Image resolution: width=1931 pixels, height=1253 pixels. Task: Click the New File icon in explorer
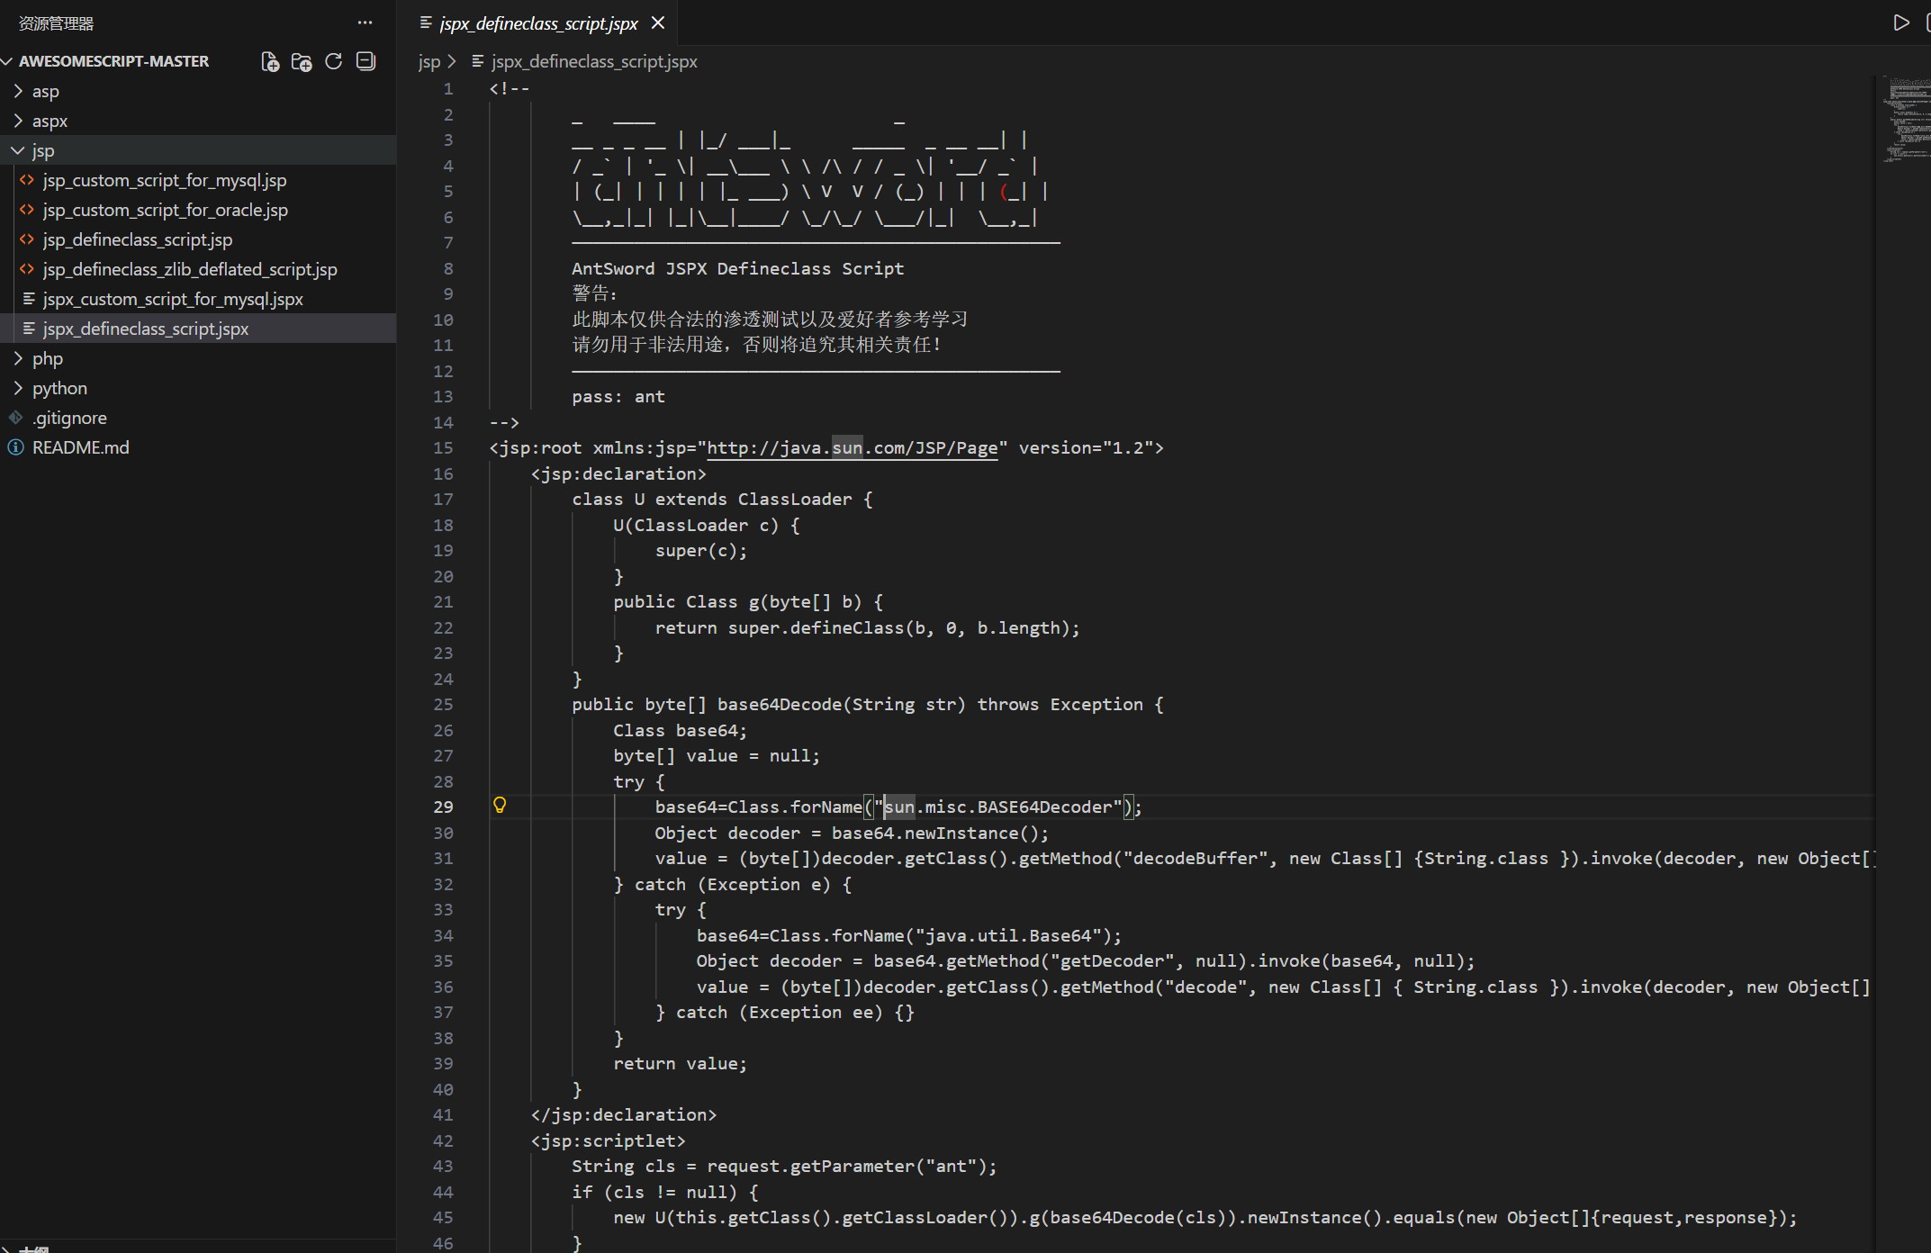pos(270,61)
